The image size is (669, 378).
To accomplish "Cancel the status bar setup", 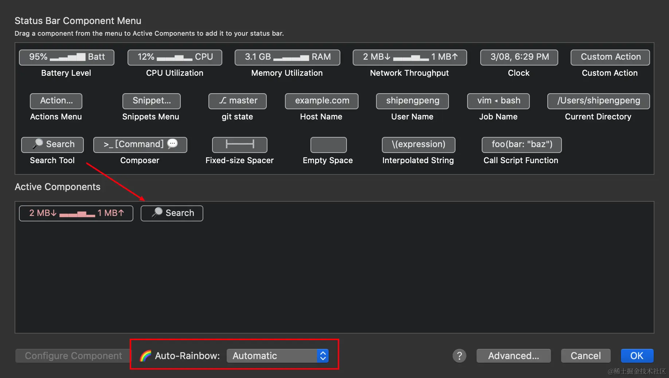I will [586, 356].
